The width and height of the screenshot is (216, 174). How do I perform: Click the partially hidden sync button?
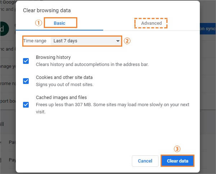click(208, 29)
